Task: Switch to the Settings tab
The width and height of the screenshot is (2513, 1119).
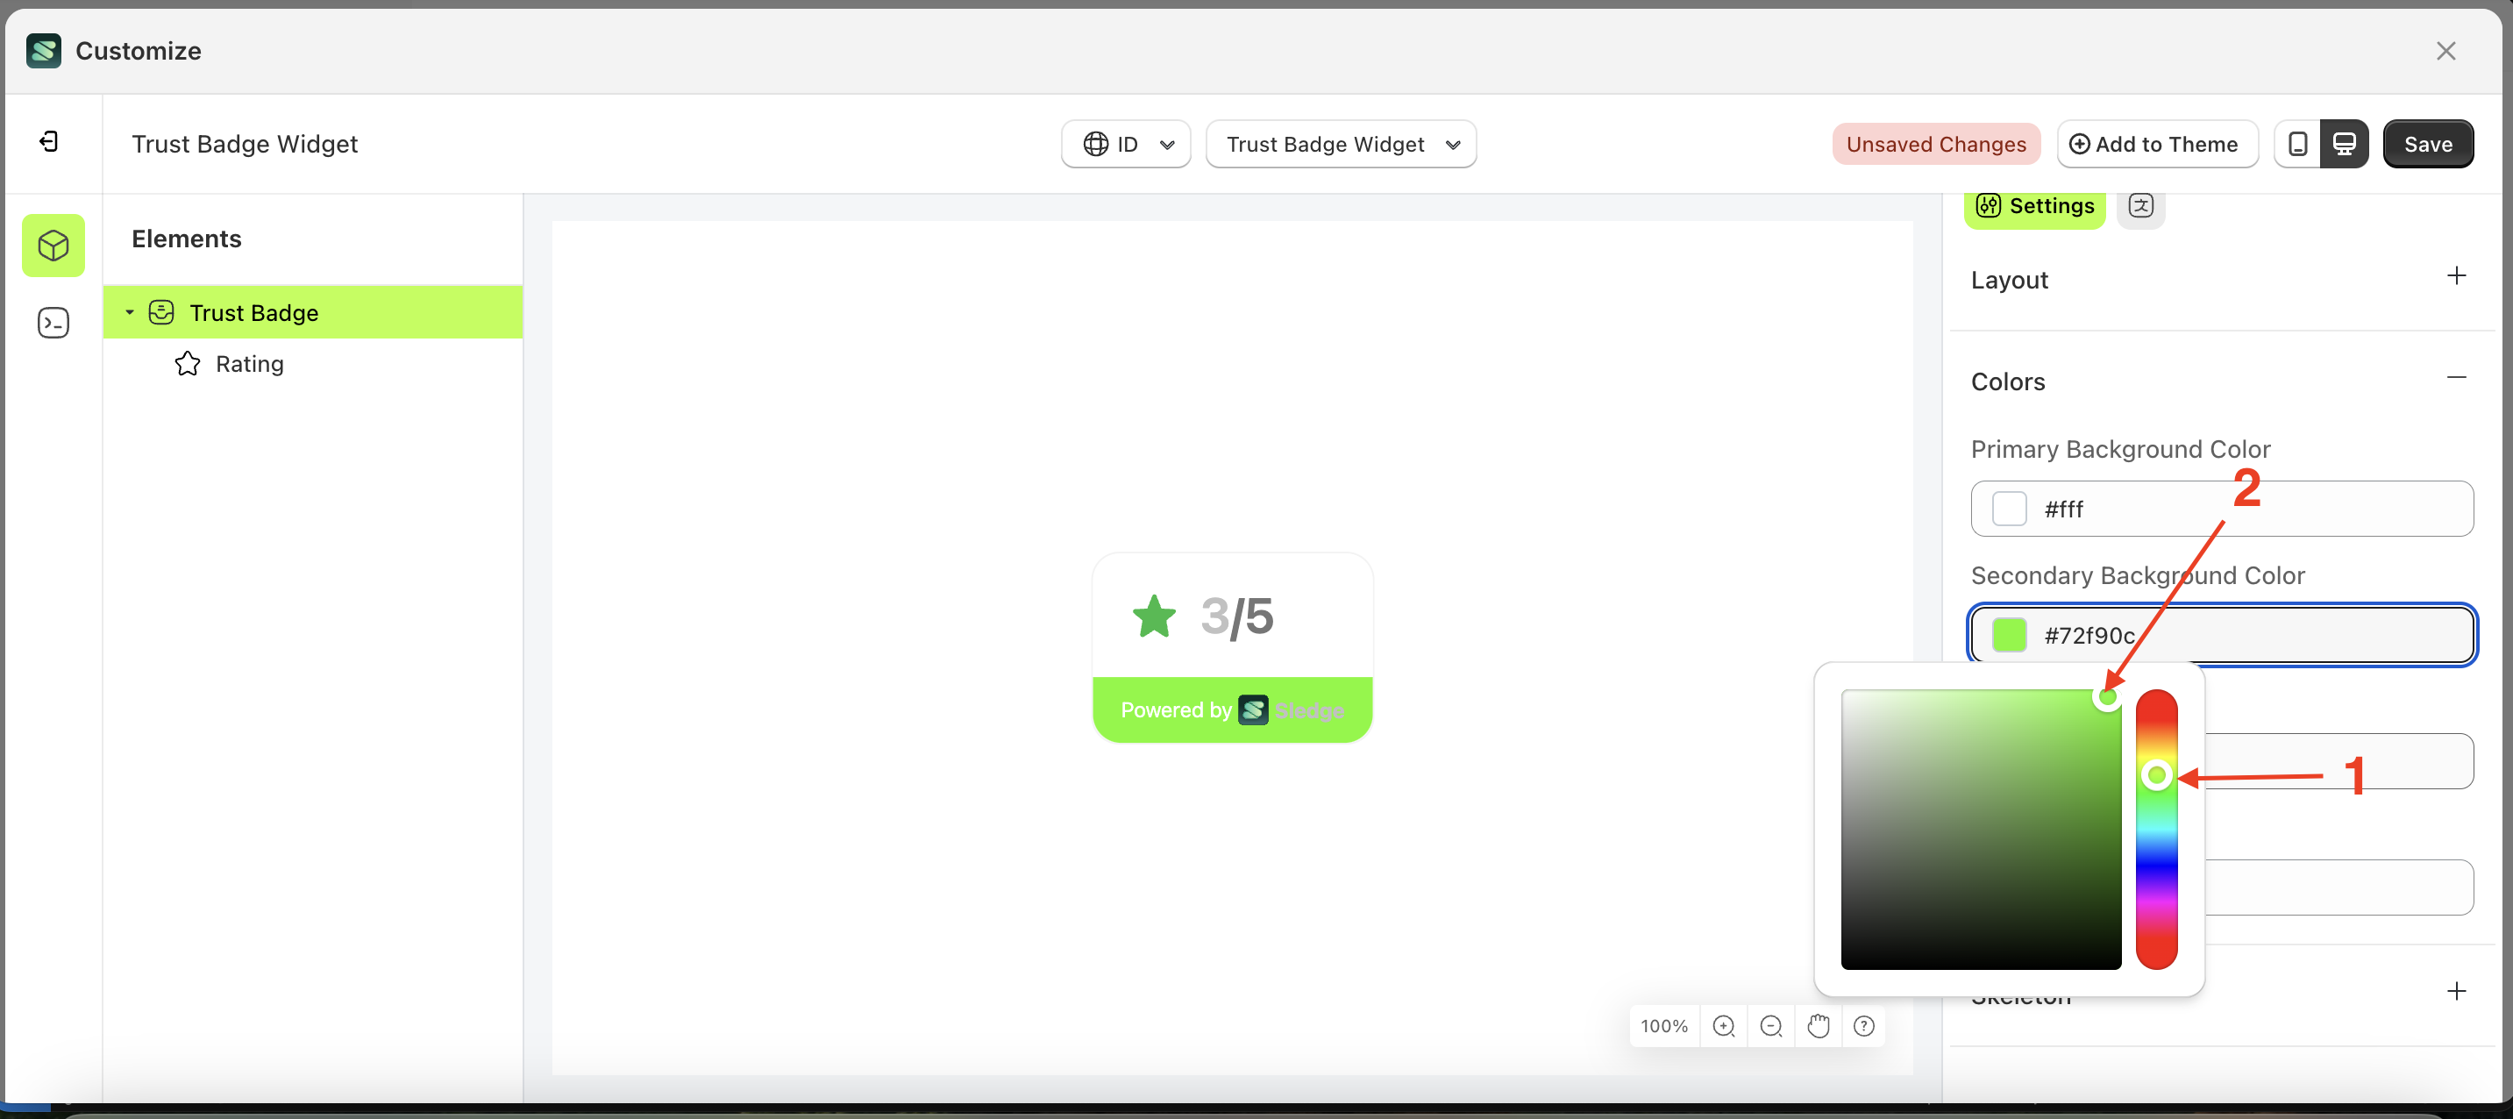Action: (x=2035, y=206)
